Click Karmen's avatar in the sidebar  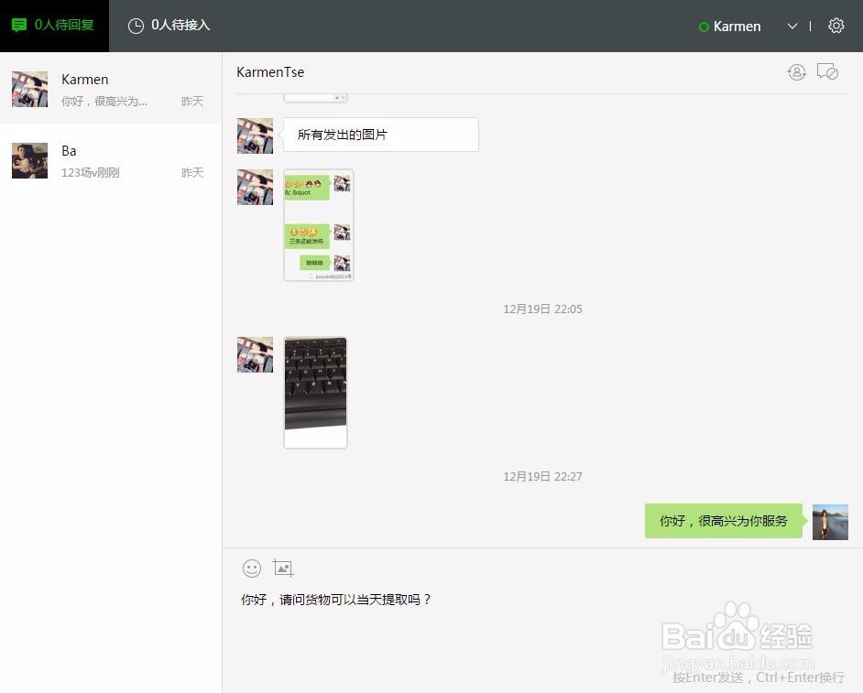(29, 89)
